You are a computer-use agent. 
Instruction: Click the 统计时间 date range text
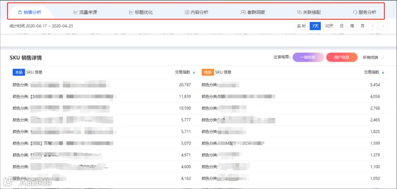(x=41, y=26)
